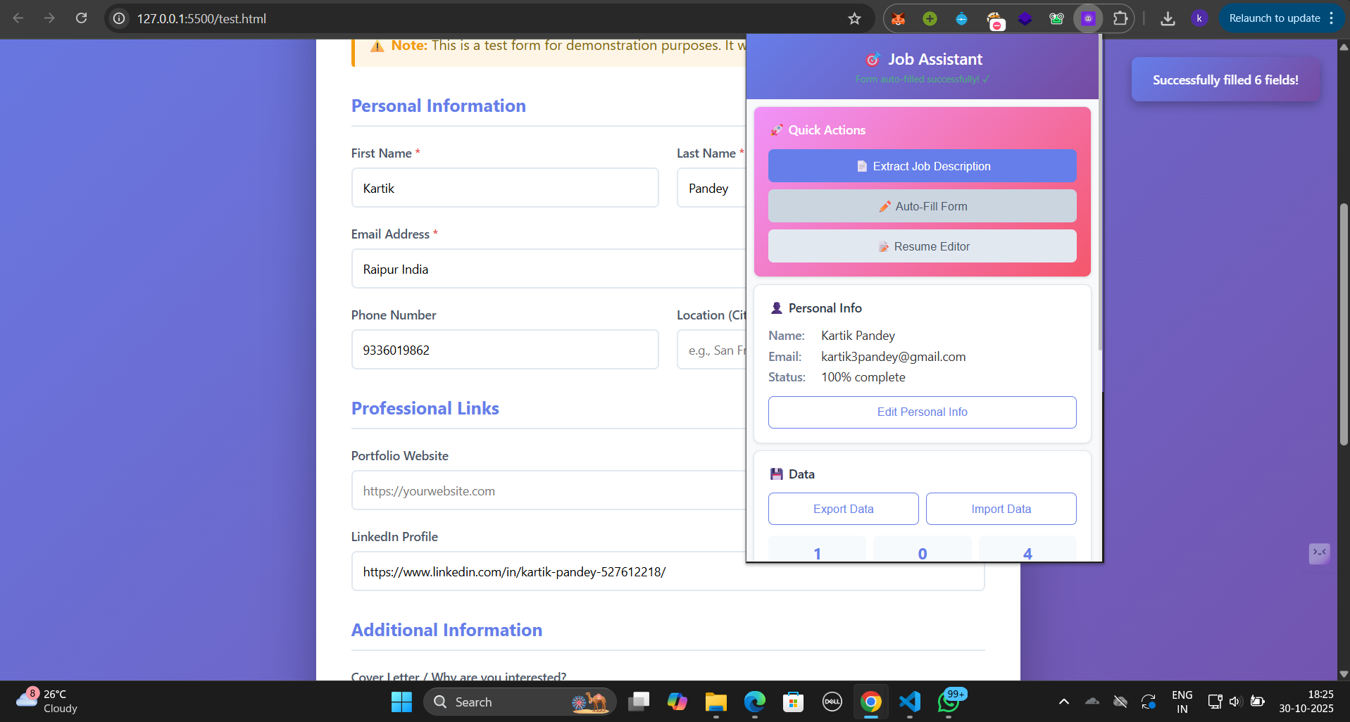Image resolution: width=1350 pixels, height=722 pixels.
Task: Click the 'Job Assistant' popup title
Action: [x=935, y=59]
